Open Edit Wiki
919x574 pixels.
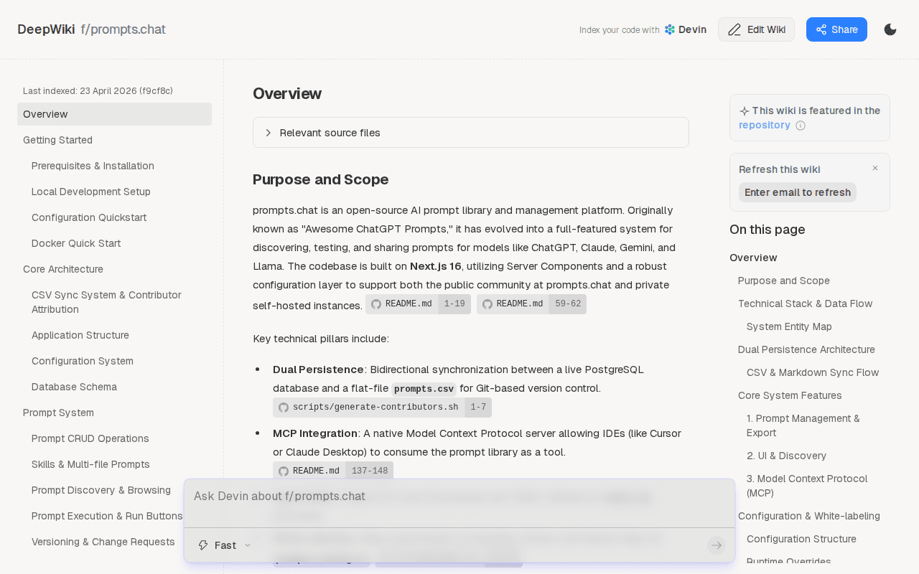click(x=756, y=29)
